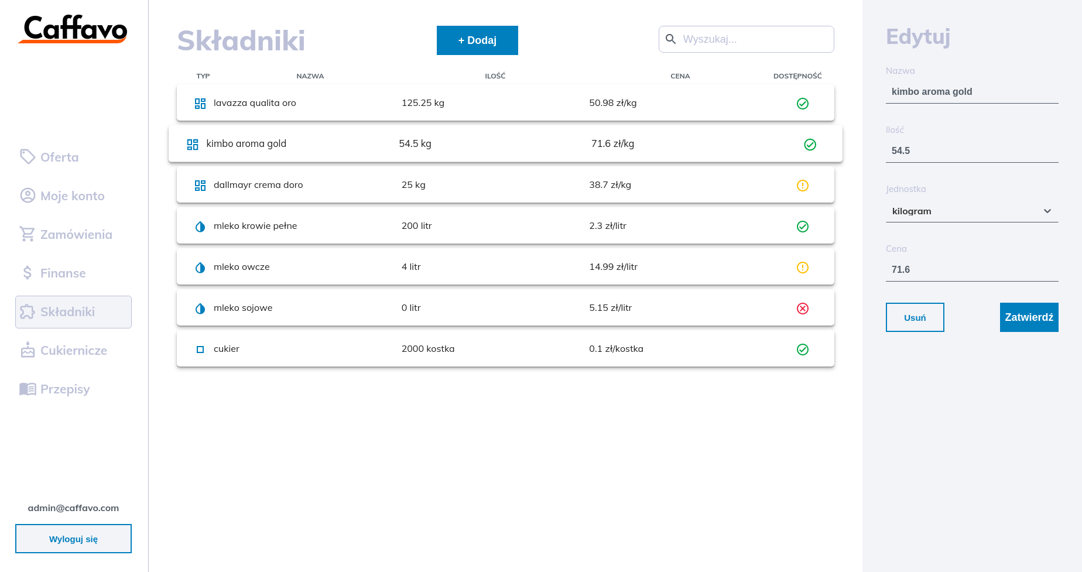The image size is (1082, 572).
Task: Click the 125.25 kg quantity
Action: 423,103
